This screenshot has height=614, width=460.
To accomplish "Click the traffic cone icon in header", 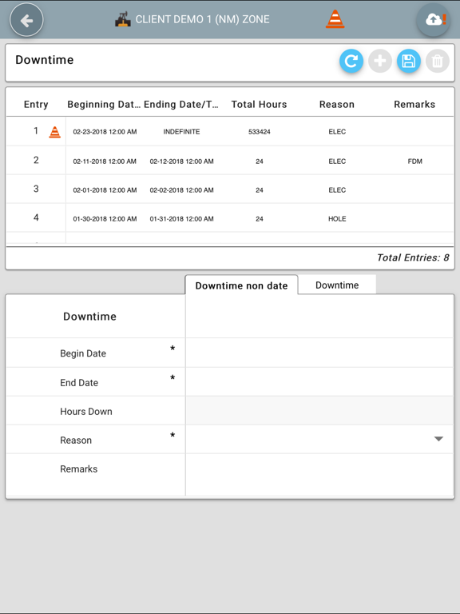I will [335, 19].
